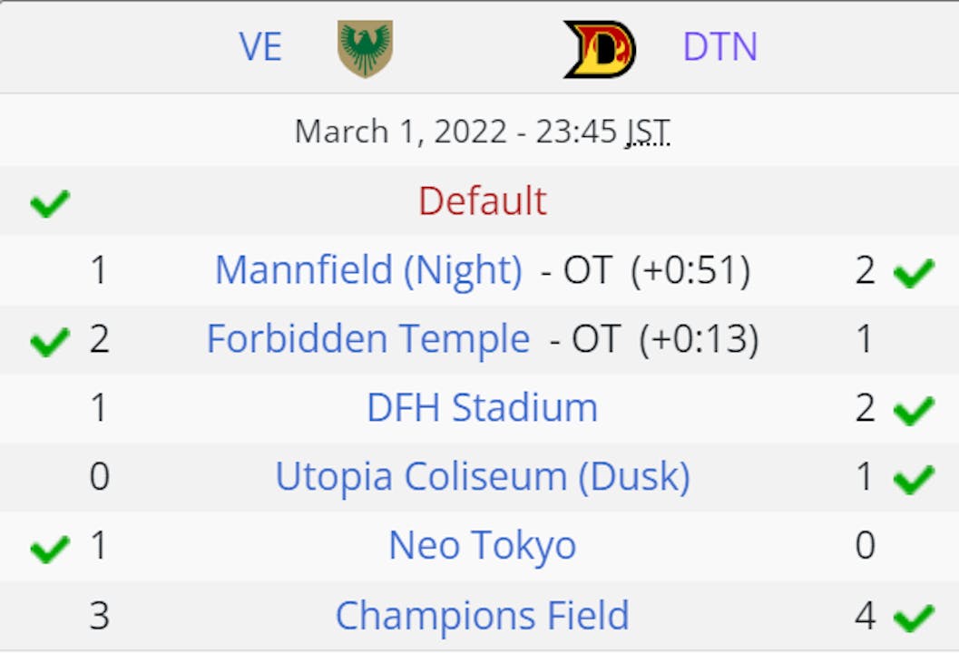Click the checkmark on DFH Stadium row

914,410
